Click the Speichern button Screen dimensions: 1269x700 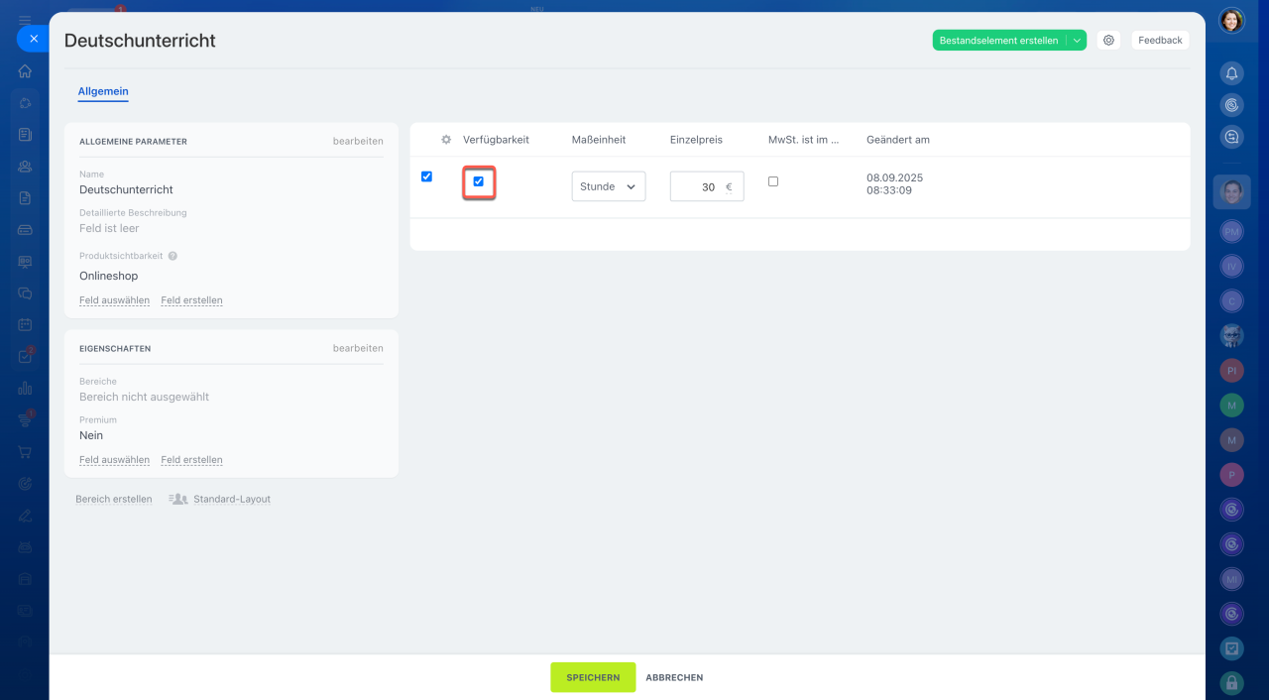(593, 677)
